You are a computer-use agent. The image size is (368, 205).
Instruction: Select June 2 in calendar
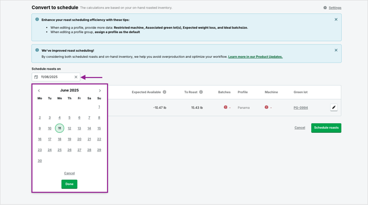[40, 118]
